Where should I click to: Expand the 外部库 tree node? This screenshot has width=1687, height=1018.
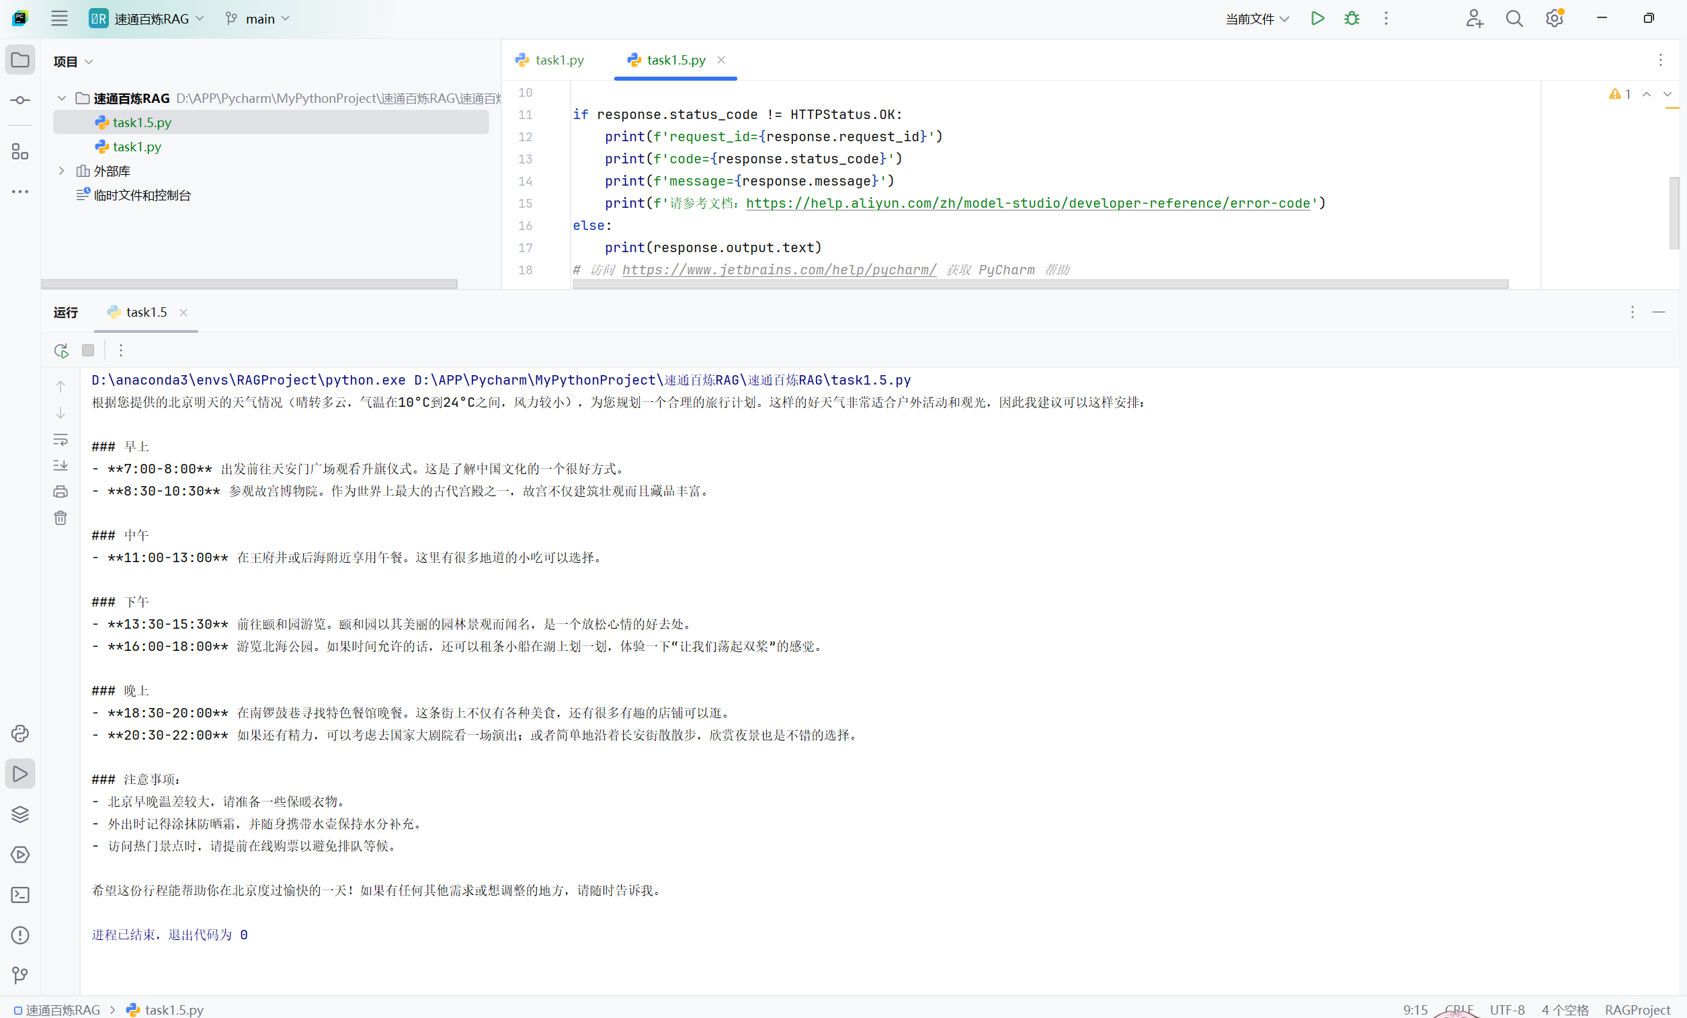tap(62, 171)
